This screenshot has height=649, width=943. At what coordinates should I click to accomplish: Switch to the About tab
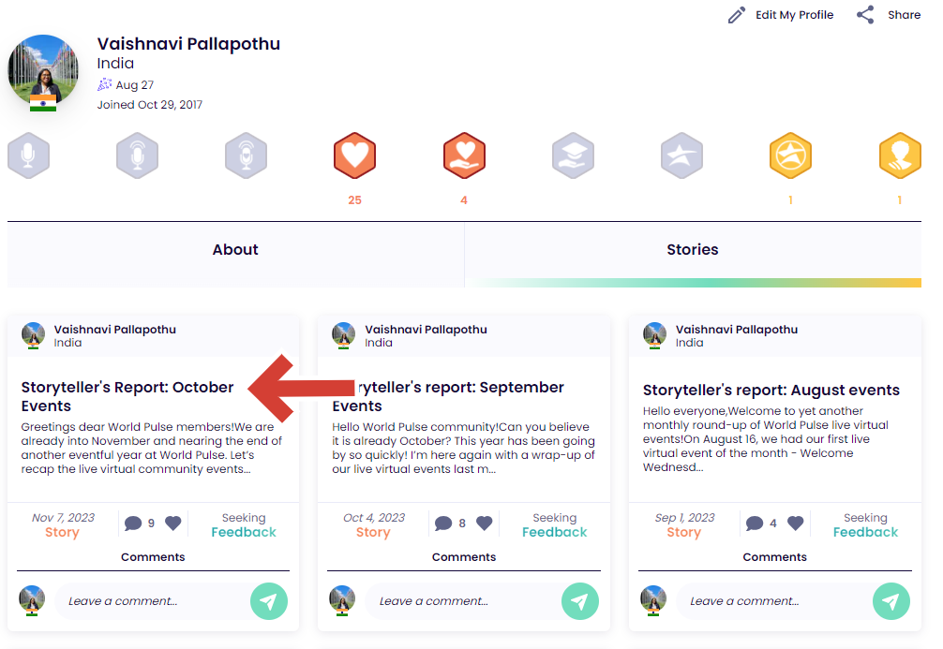(235, 250)
